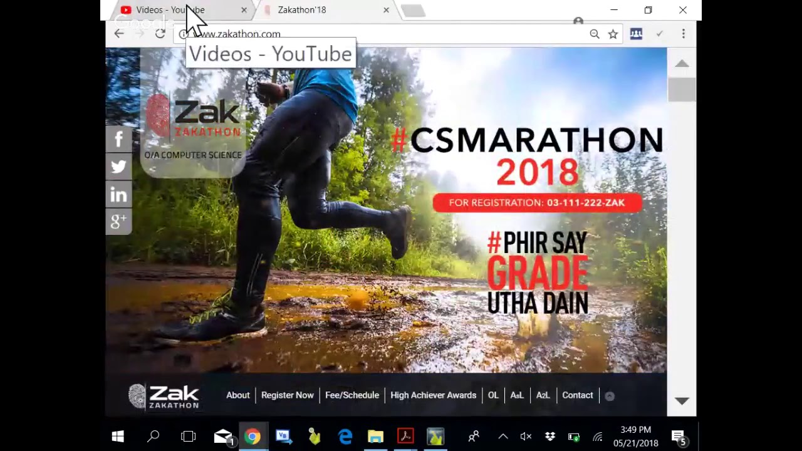Screen dimensions: 802x451
Task: Click the Zak Zakathon logo in footer navigation
Action: tap(164, 397)
